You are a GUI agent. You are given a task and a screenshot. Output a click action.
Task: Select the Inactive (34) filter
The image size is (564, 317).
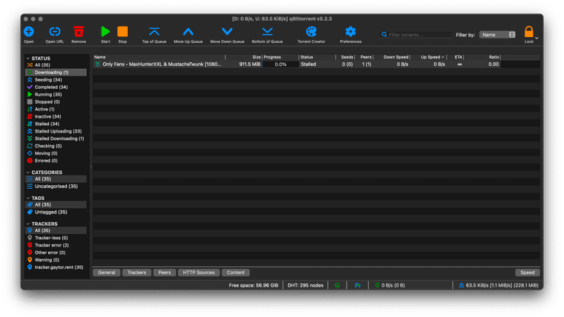pyautogui.click(x=56, y=117)
